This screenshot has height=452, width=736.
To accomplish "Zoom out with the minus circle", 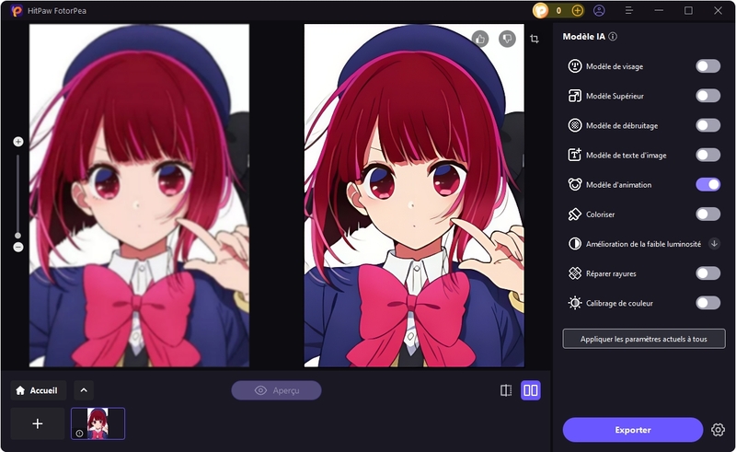I will pyautogui.click(x=18, y=247).
